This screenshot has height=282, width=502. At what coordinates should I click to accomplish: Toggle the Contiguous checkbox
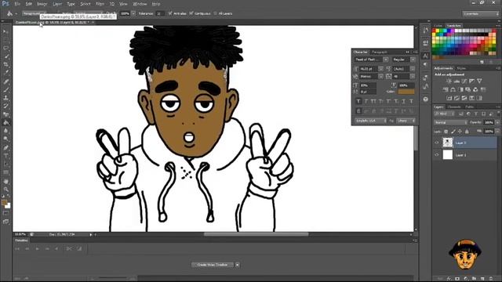[x=191, y=13]
